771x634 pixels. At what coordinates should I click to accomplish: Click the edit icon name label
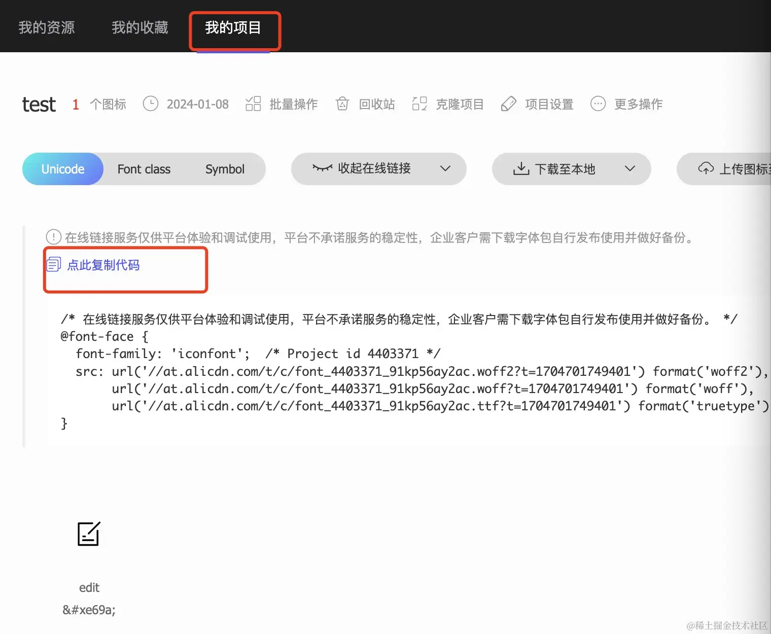pyautogui.click(x=89, y=588)
